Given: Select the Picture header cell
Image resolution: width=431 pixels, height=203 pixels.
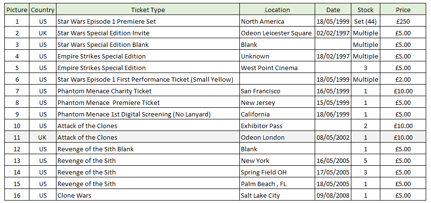Looking at the screenshot, I should click(x=17, y=10).
